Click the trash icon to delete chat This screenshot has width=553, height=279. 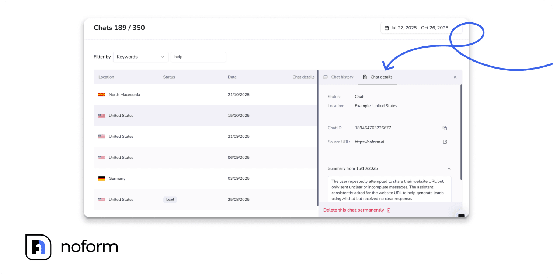tap(389, 209)
